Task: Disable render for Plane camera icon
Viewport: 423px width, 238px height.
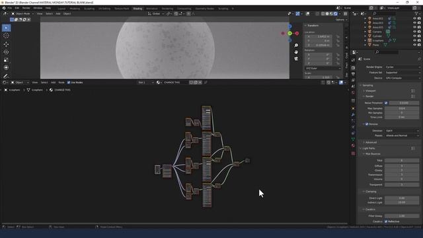Action: pos(419,45)
